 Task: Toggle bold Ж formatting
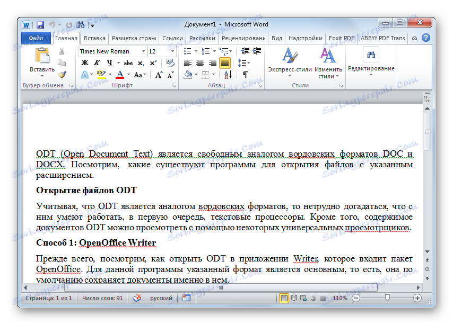coord(85,63)
